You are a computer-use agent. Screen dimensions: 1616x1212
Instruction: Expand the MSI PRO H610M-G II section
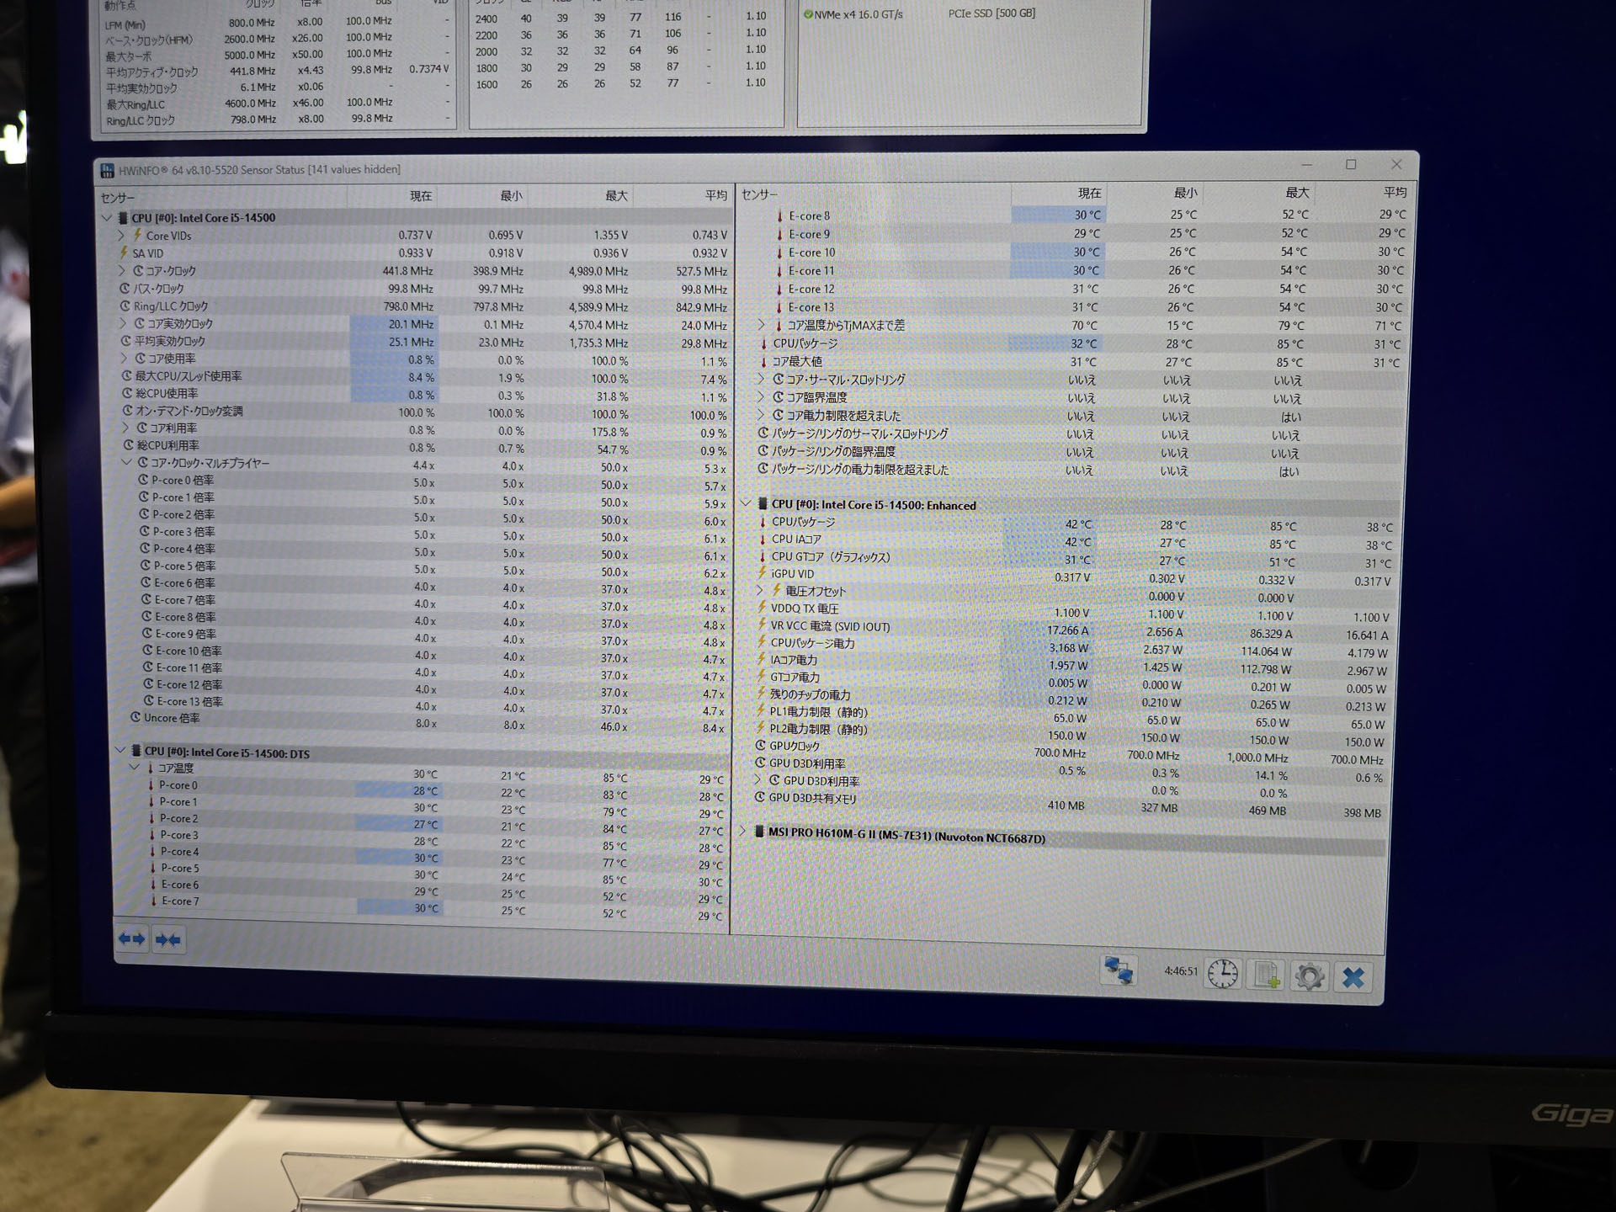743,832
